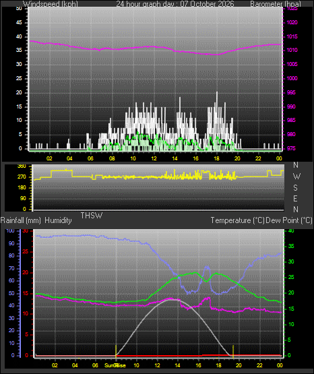Click the Rainfall (mm) label
This screenshot has height=374, width=314.
(20, 220)
